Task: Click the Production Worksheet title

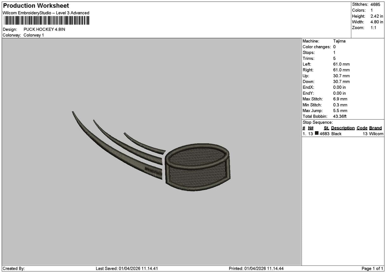Action: (36, 6)
